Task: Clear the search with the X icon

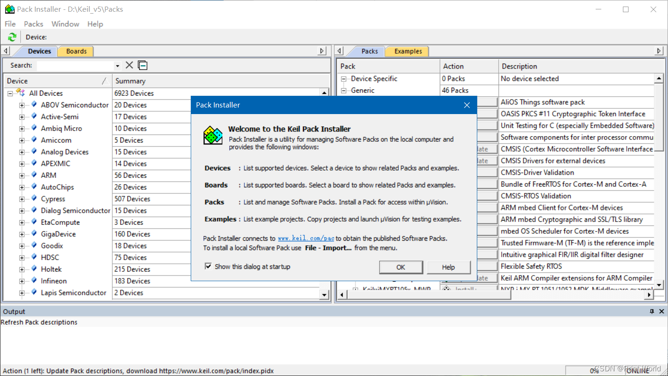Action: pyautogui.click(x=129, y=65)
